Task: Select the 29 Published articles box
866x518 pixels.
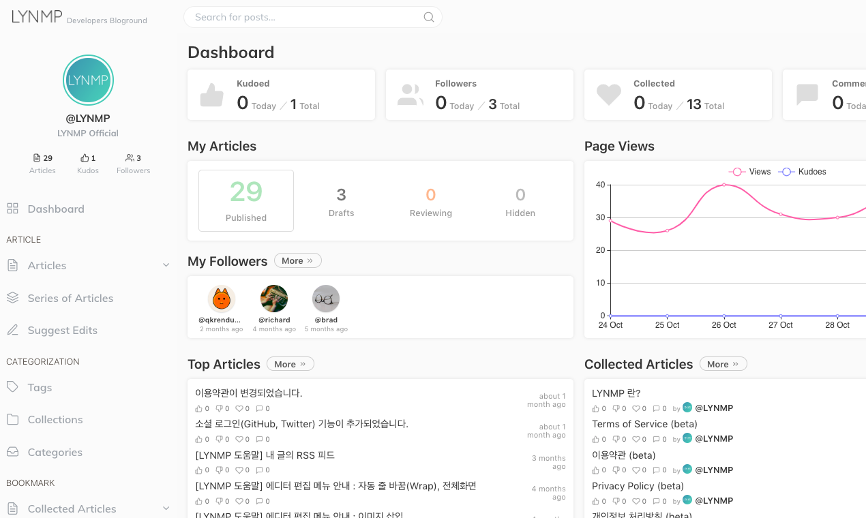Action: coord(246,200)
